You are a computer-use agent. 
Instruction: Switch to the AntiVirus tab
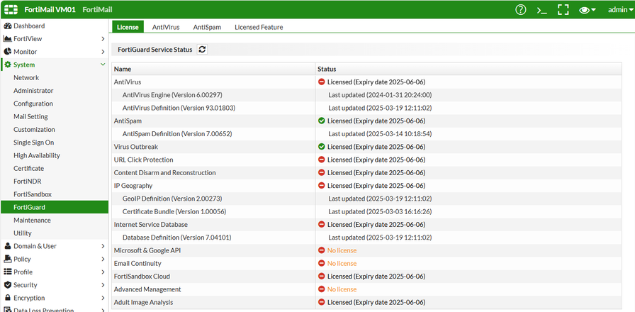click(166, 27)
